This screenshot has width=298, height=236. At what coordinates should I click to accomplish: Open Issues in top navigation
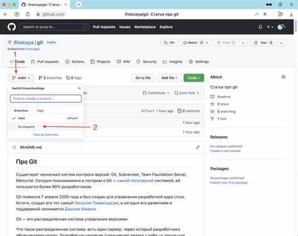click(125, 27)
